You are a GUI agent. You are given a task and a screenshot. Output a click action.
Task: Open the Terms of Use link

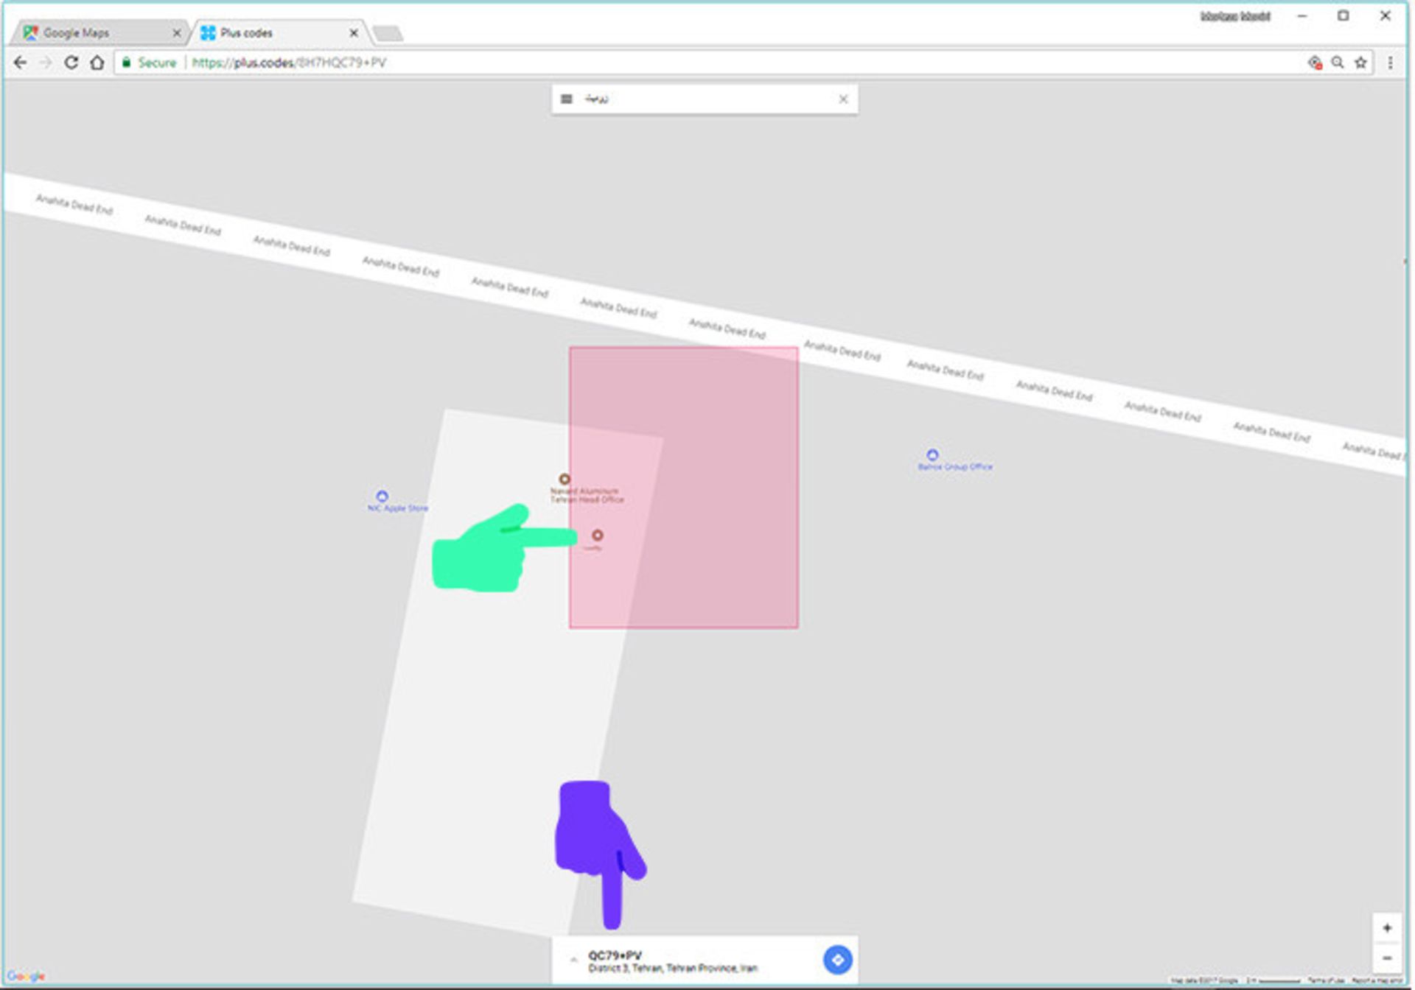coord(1326,980)
